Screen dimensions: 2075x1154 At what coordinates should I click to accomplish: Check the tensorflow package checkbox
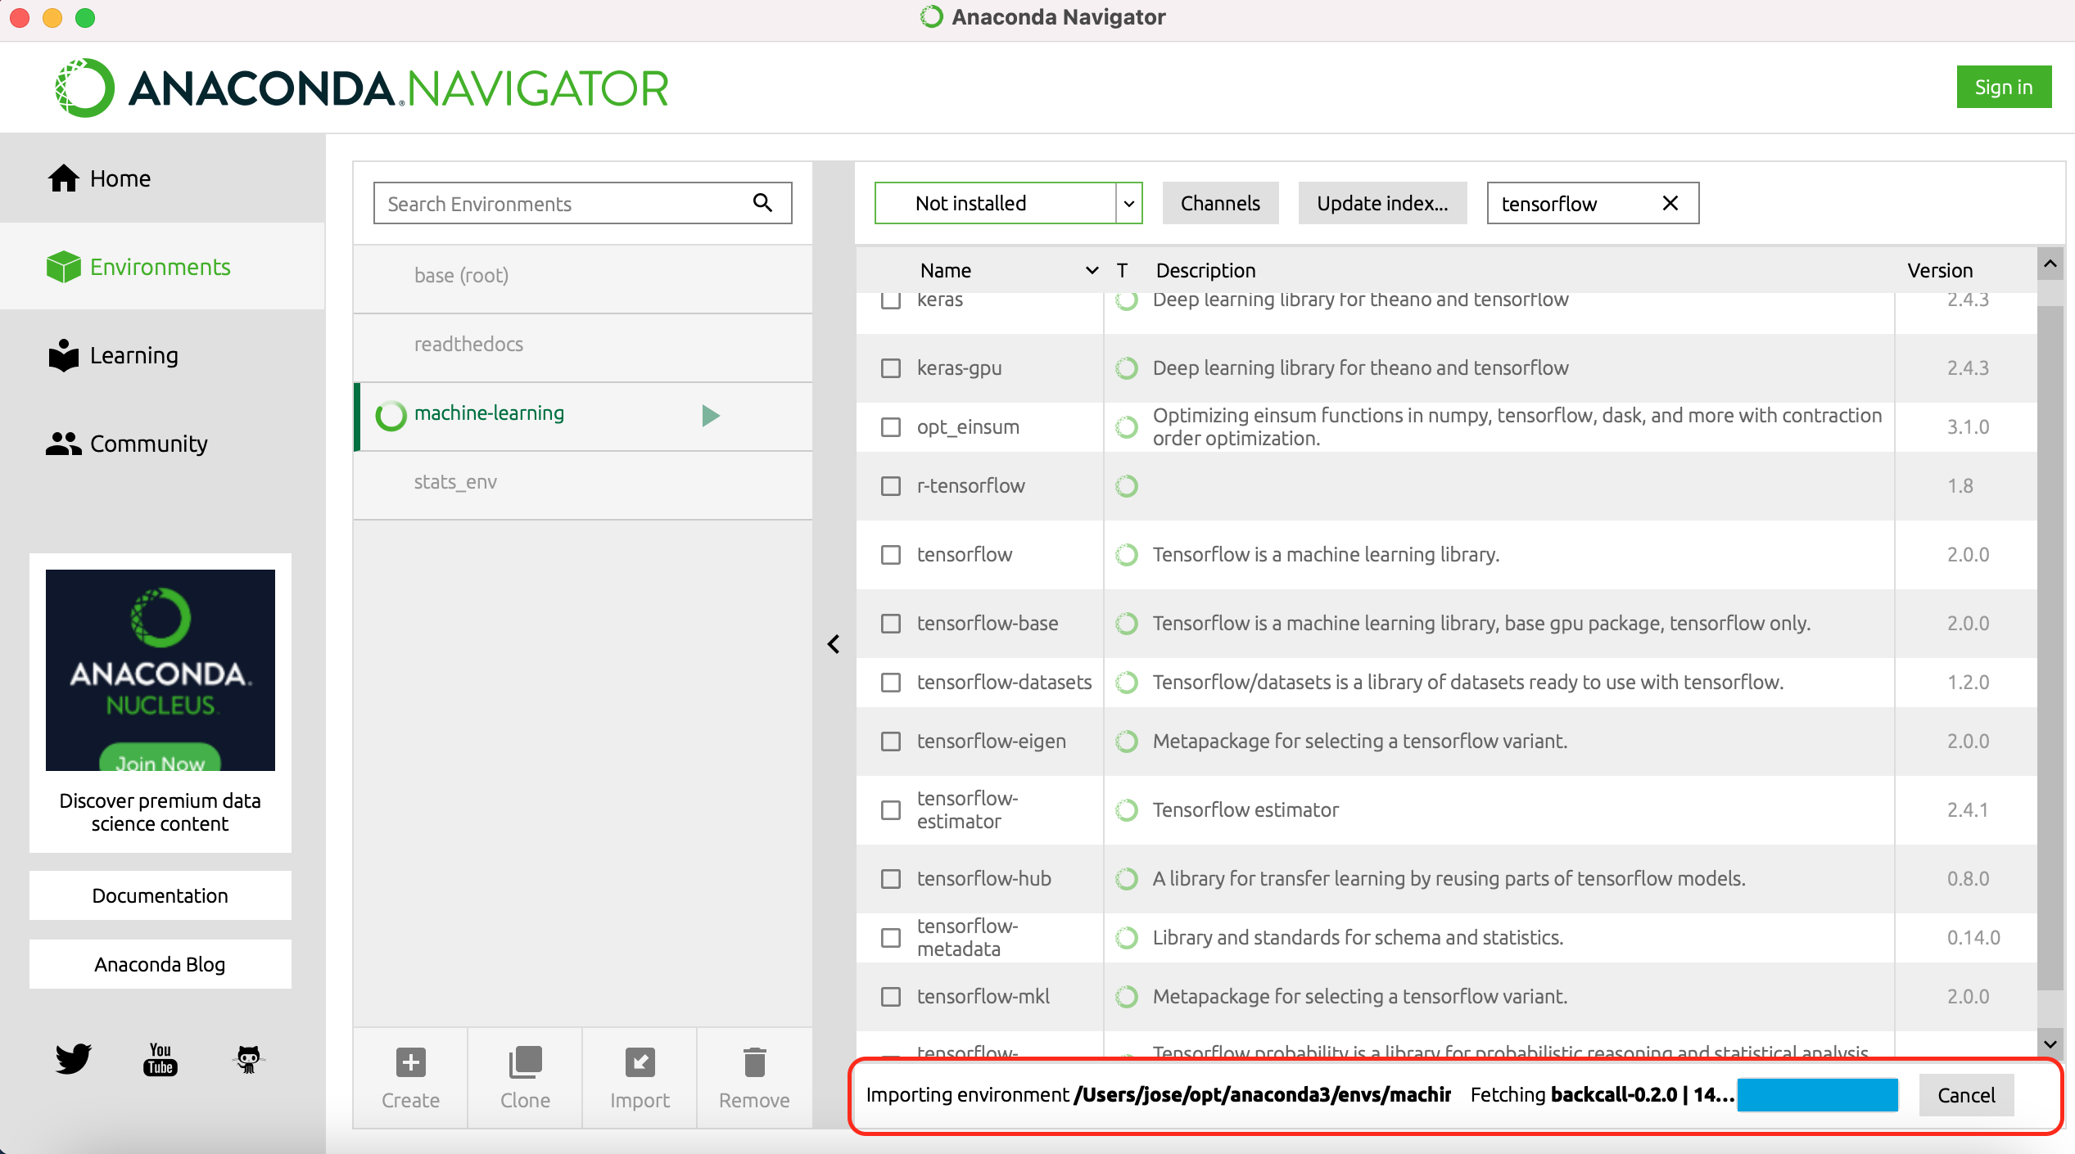point(891,555)
